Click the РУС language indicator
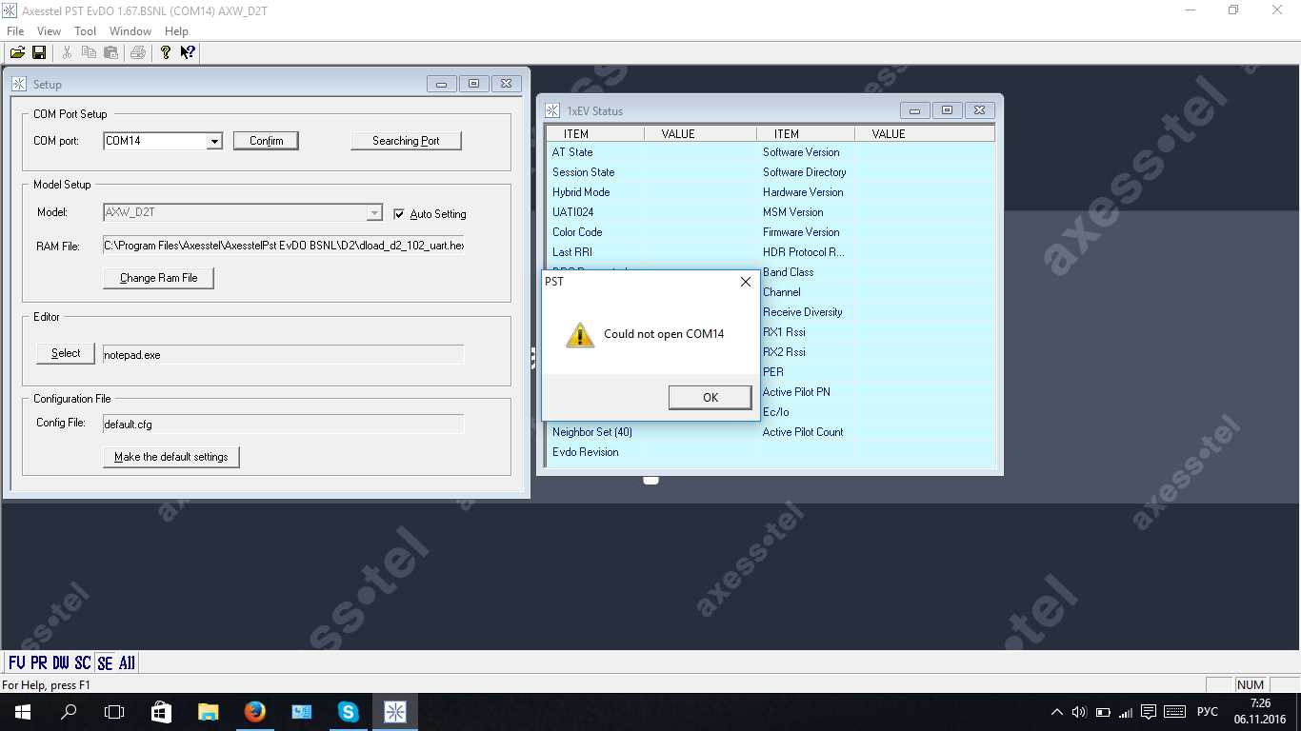Screen dimensions: 1301x731 coord(1208,712)
